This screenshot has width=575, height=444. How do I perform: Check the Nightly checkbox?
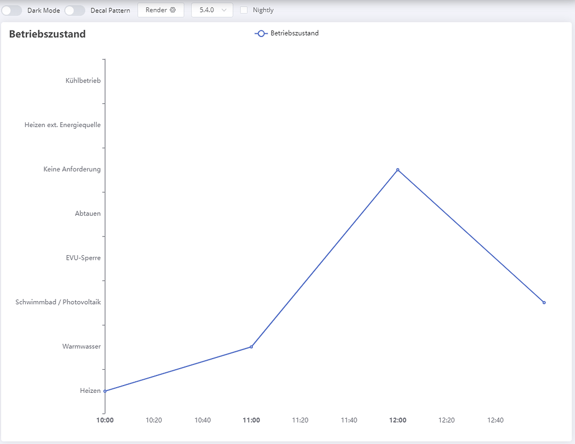(244, 10)
